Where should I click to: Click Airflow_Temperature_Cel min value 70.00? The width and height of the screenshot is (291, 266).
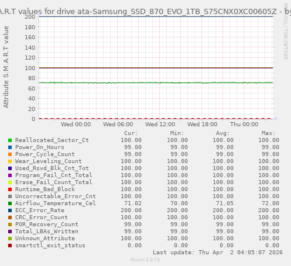[x=179, y=203]
